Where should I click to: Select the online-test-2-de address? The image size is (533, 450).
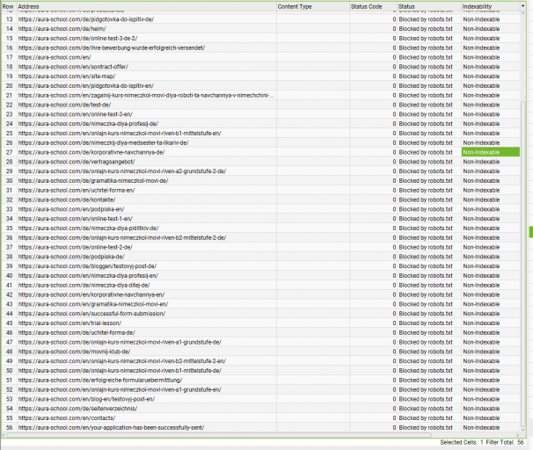[76, 248]
